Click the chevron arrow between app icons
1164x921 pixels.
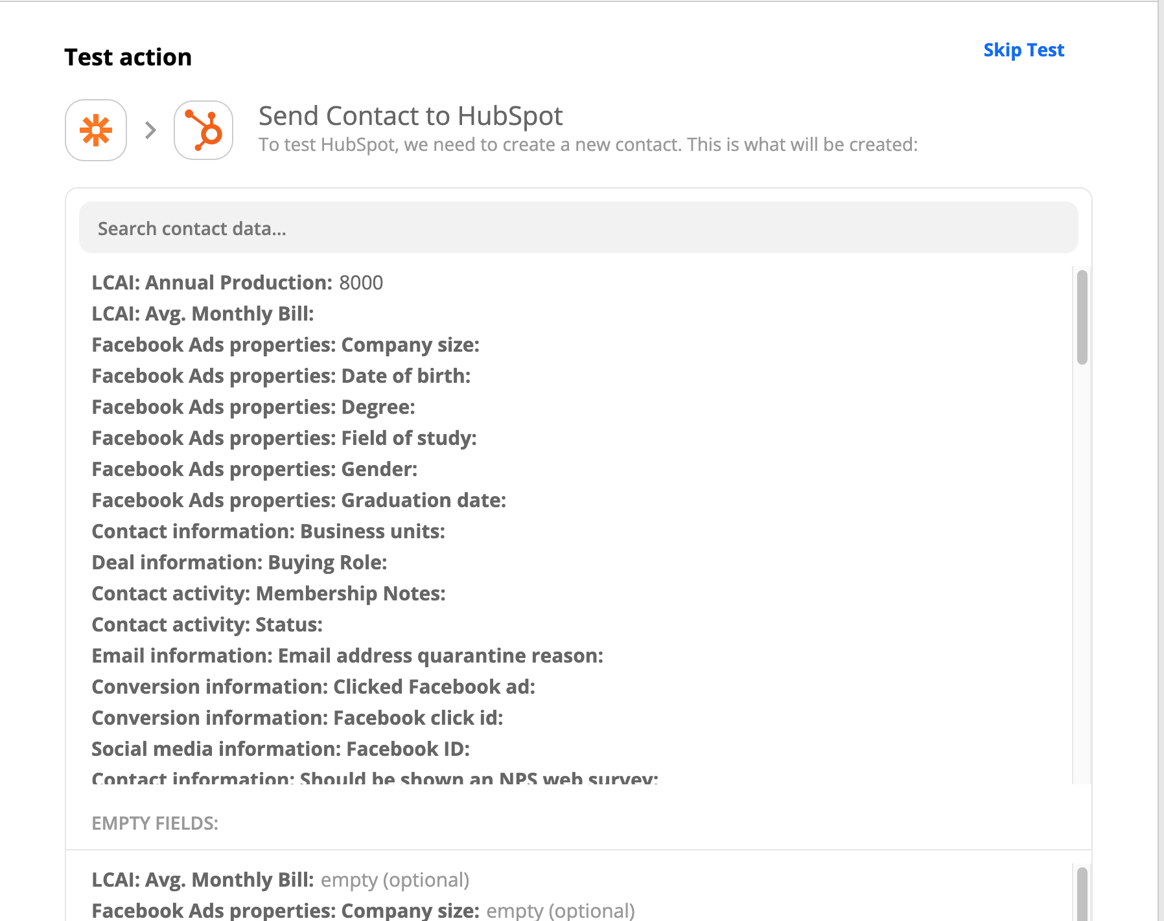tap(150, 130)
